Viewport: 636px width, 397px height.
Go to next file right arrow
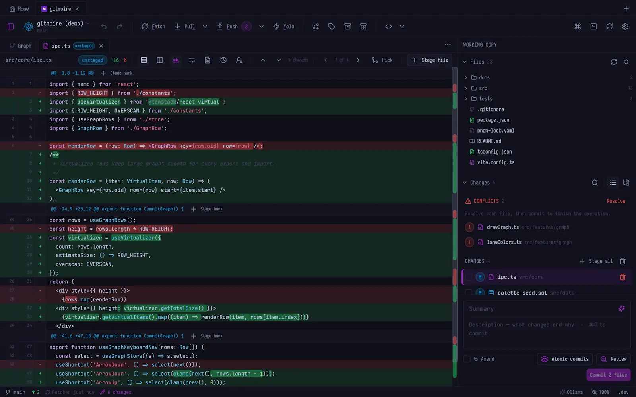(358, 60)
